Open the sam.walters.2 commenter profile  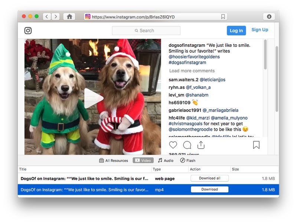pyautogui.click(x=183, y=80)
